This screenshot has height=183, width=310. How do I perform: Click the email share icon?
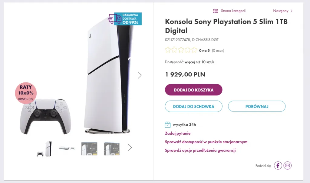[x=287, y=165]
